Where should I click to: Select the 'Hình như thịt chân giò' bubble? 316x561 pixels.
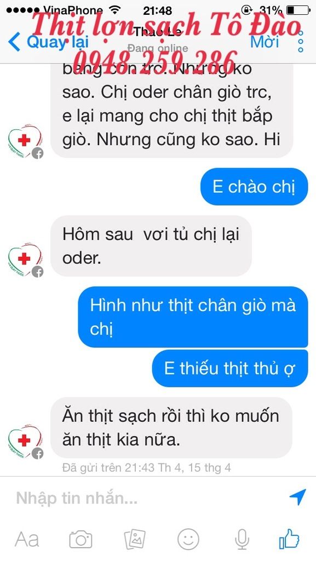(193, 317)
